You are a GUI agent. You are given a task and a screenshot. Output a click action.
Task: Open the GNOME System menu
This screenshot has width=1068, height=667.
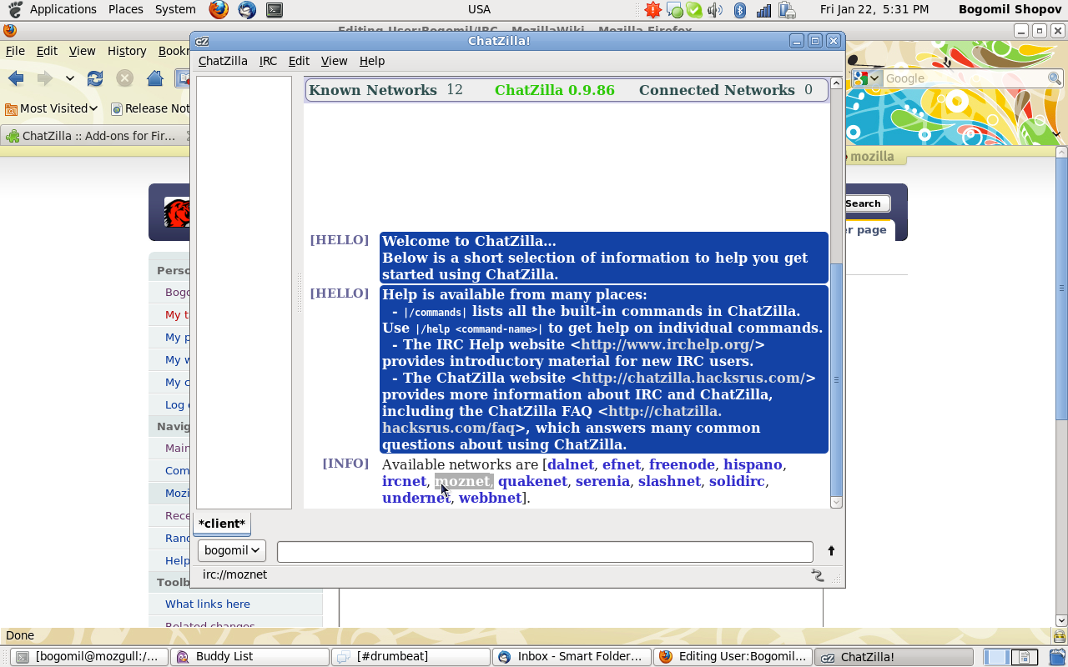[x=175, y=9]
